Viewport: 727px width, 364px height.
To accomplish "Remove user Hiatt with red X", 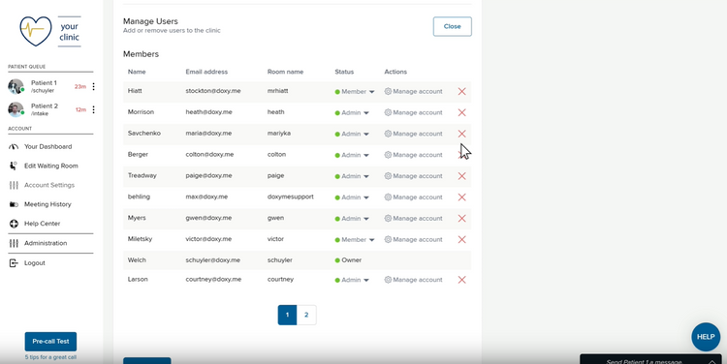I will (461, 92).
